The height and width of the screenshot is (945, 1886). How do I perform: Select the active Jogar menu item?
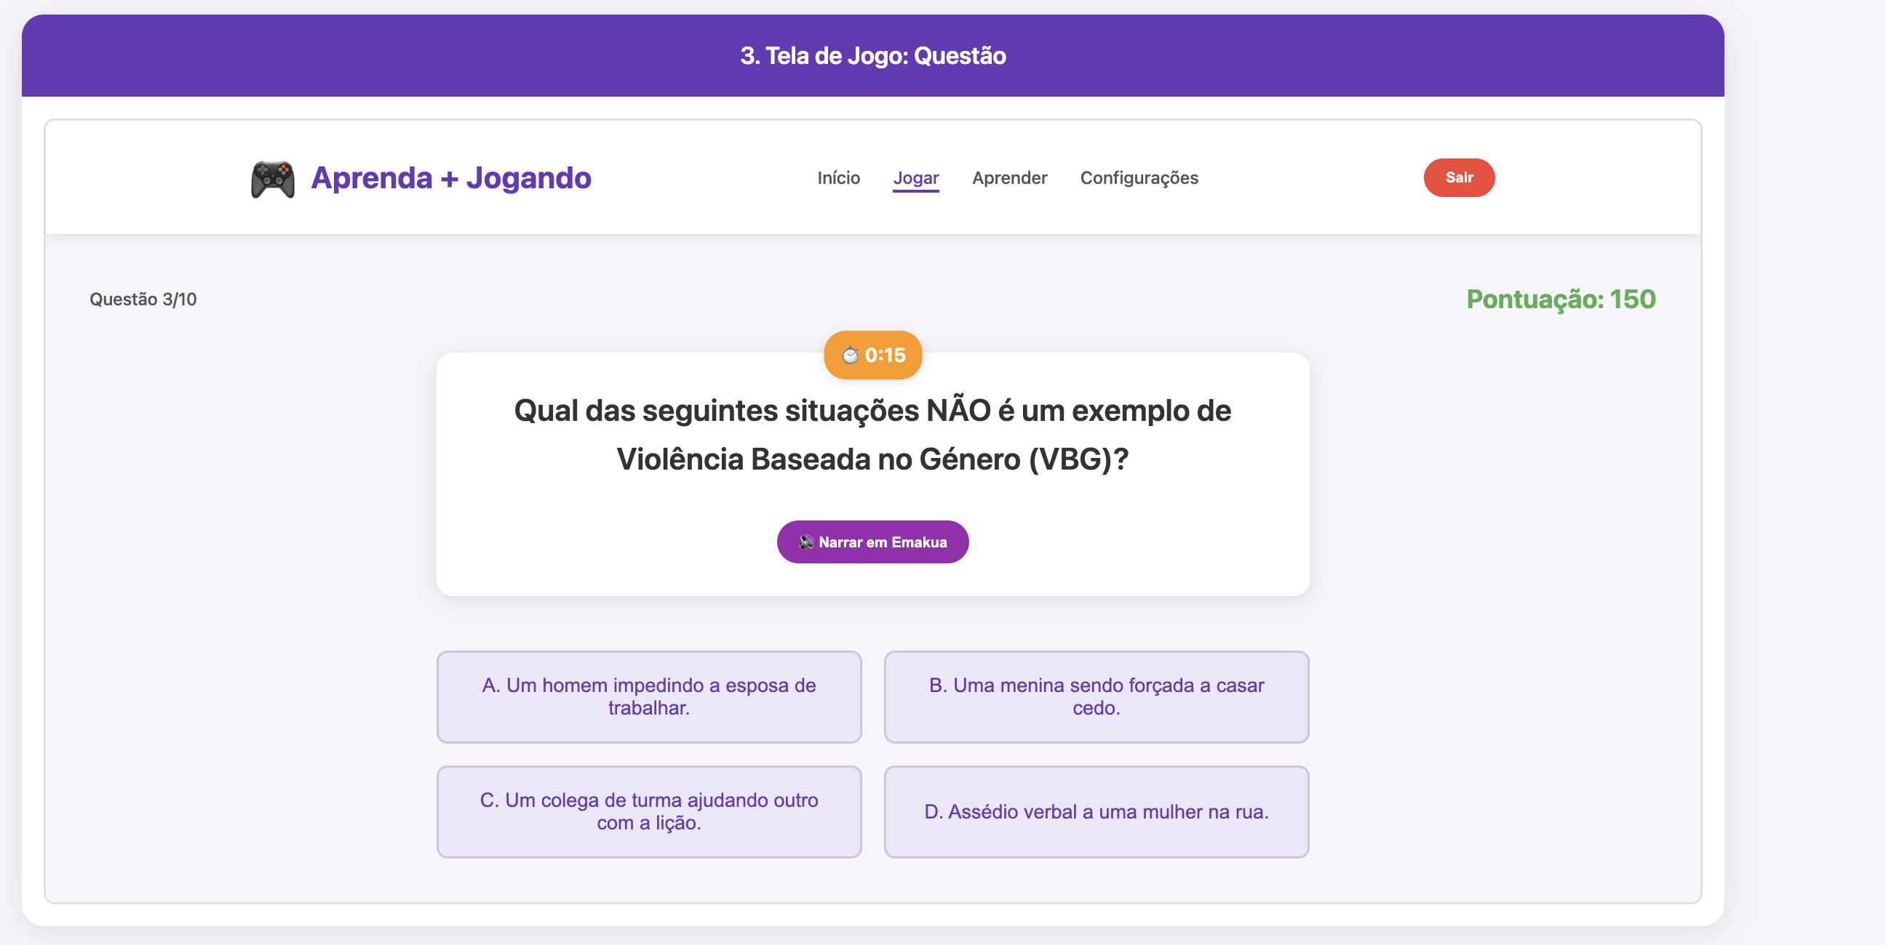pyautogui.click(x=916, y=178)
